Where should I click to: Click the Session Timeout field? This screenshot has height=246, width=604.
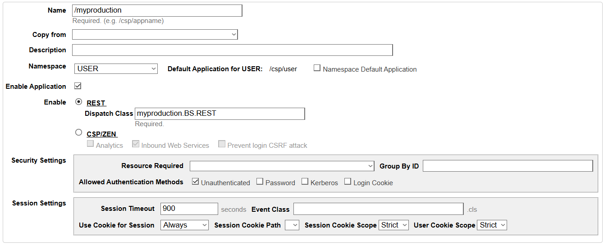(189, 209)
